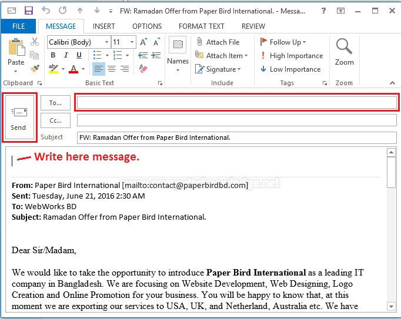Click Attach File
Image resolution: width=401 pixels, height=319 pixels.
coord(218,42)
